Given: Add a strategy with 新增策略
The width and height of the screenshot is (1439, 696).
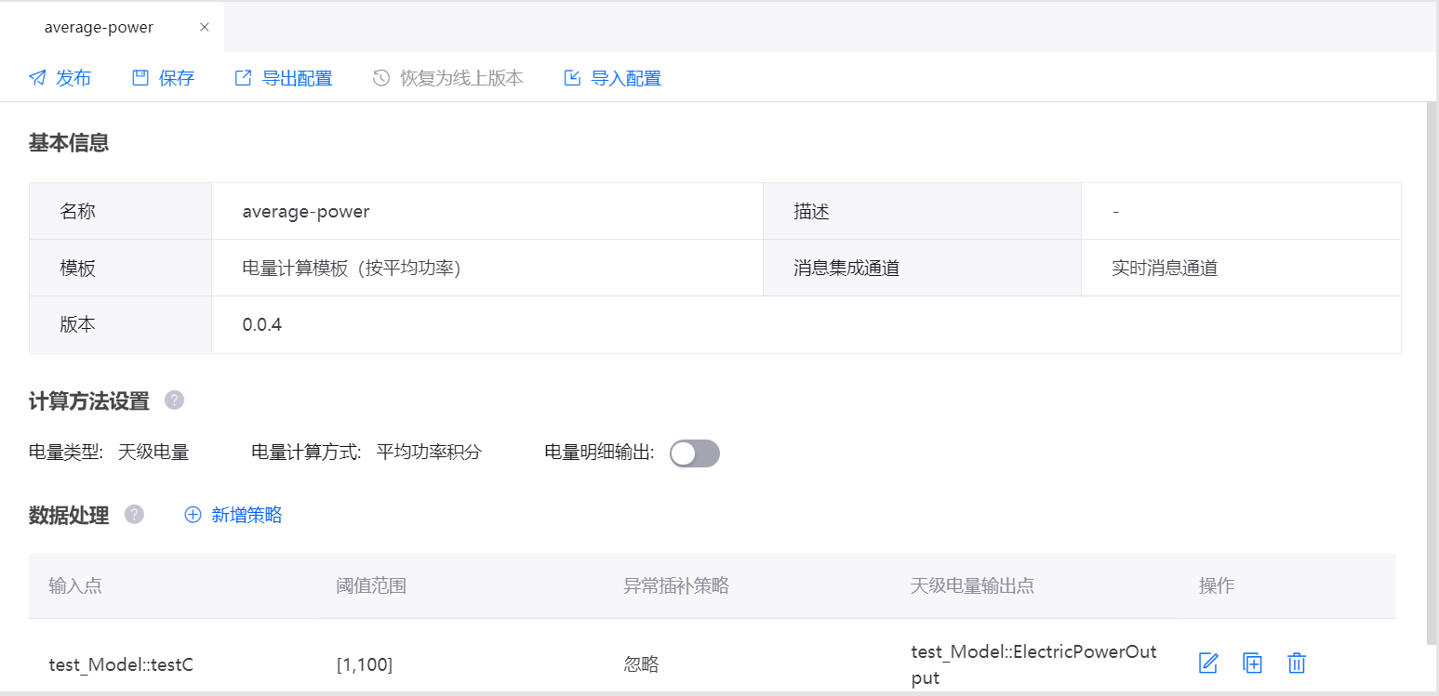Looking at the screenshot, I should click(233, 515).
